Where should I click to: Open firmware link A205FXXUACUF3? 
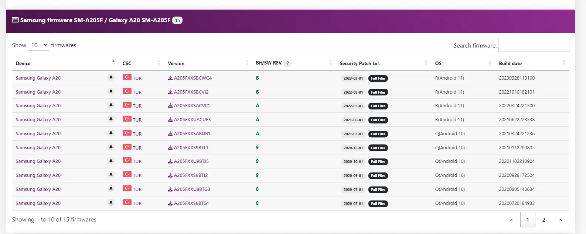(x=193, y=120)
